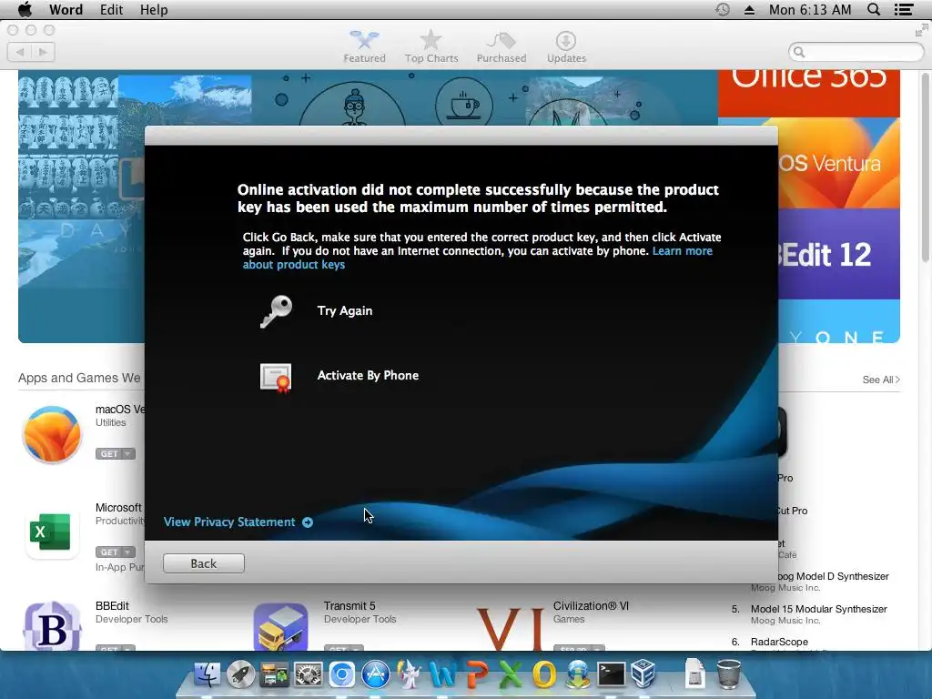
Task: Open the document stack icon in the Dock
Action: tap(694, 674)
